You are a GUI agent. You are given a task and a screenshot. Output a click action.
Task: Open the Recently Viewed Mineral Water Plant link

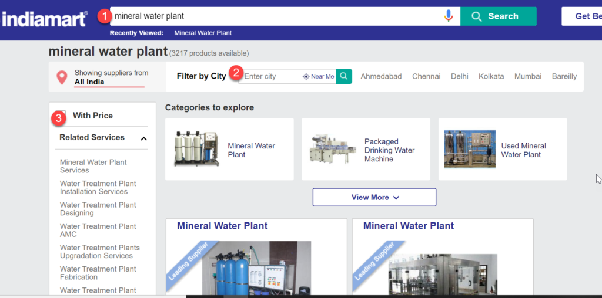(203, 33)
